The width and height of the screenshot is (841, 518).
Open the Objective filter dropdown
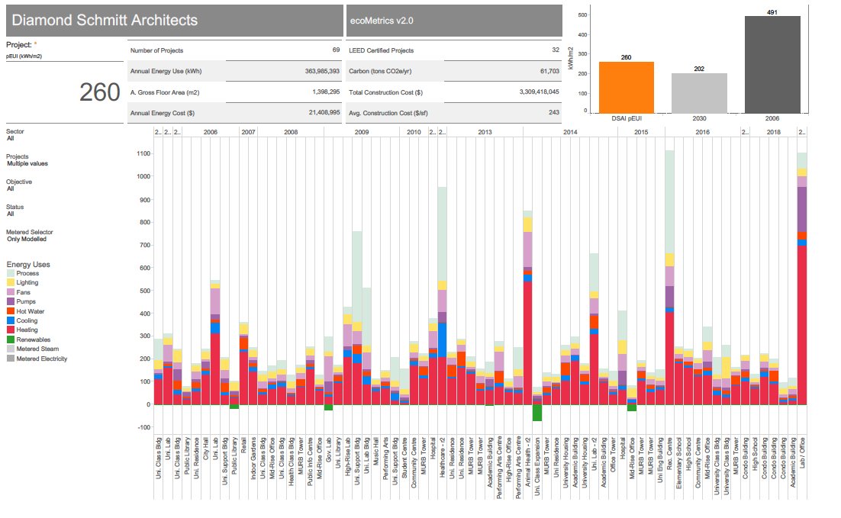pyautogui.click(x=10, y=188)
